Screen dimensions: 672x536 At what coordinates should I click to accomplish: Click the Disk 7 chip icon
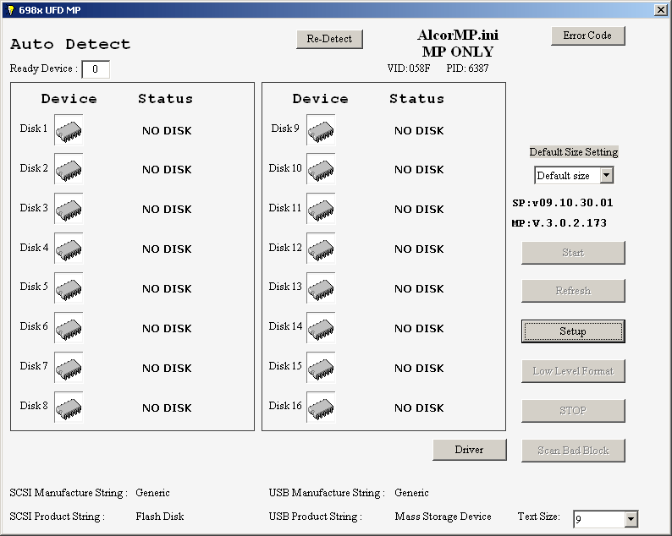69,368
